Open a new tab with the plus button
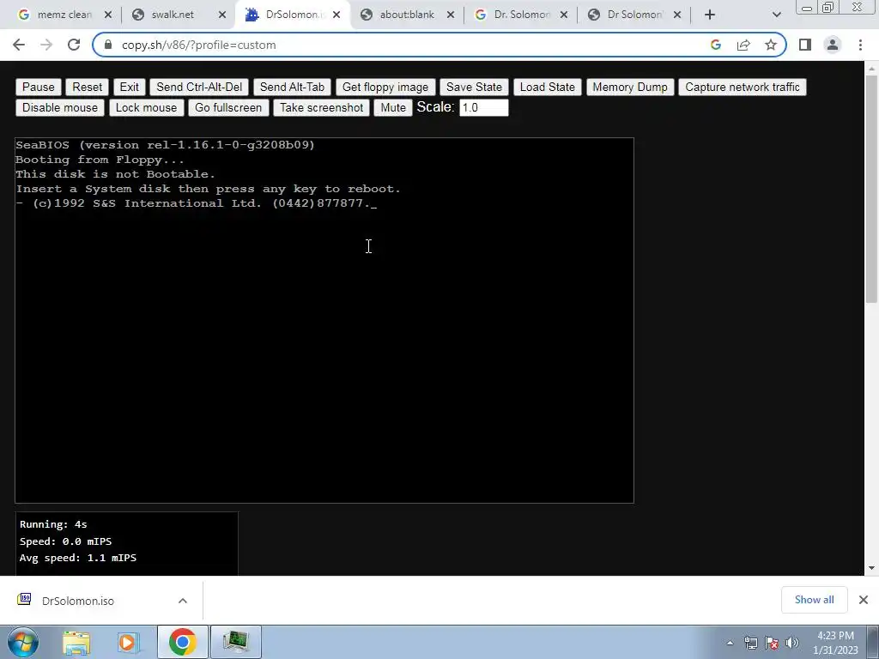 (x=710, y=15)
